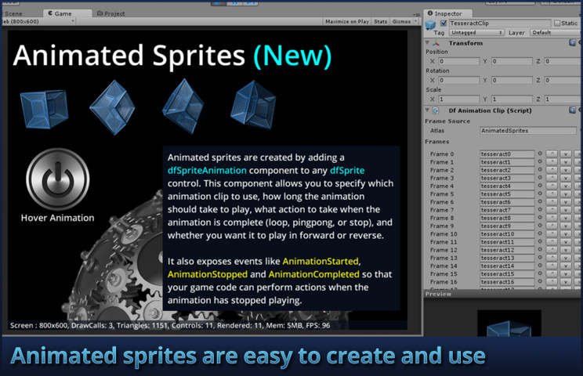Move Frame 14 down with arrow button
This screenshot has width=583, height=376.
point(566,266)
